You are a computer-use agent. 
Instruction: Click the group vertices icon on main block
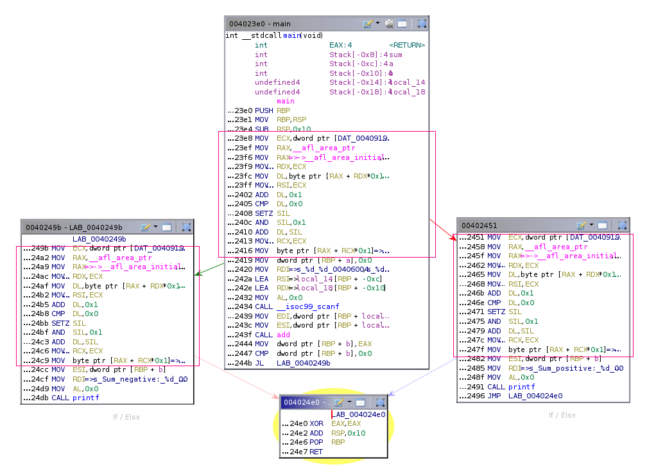(x=422, y=24)
